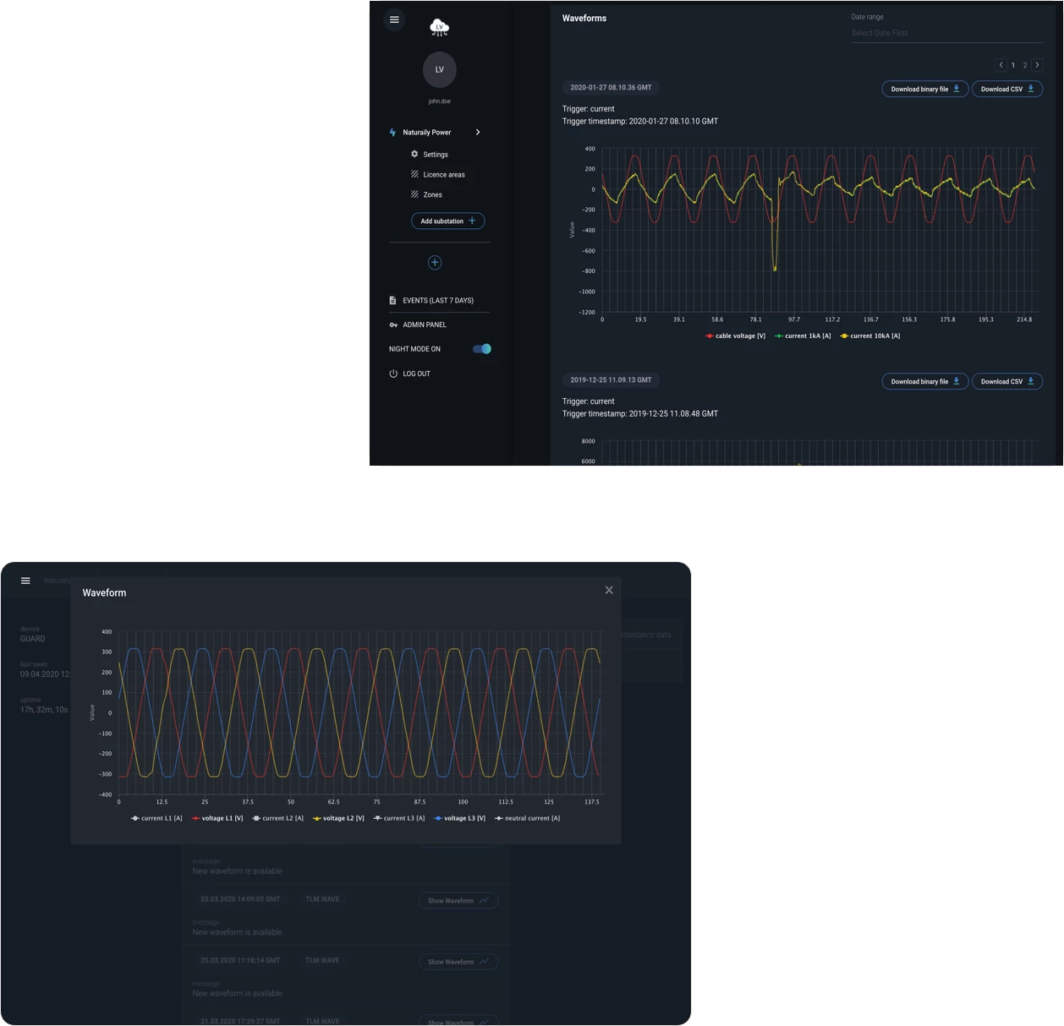1064x1026 pixels.
Task: Click the 2019-12-25 11.09.13 GMT date chip
Action: pos(611,380)
